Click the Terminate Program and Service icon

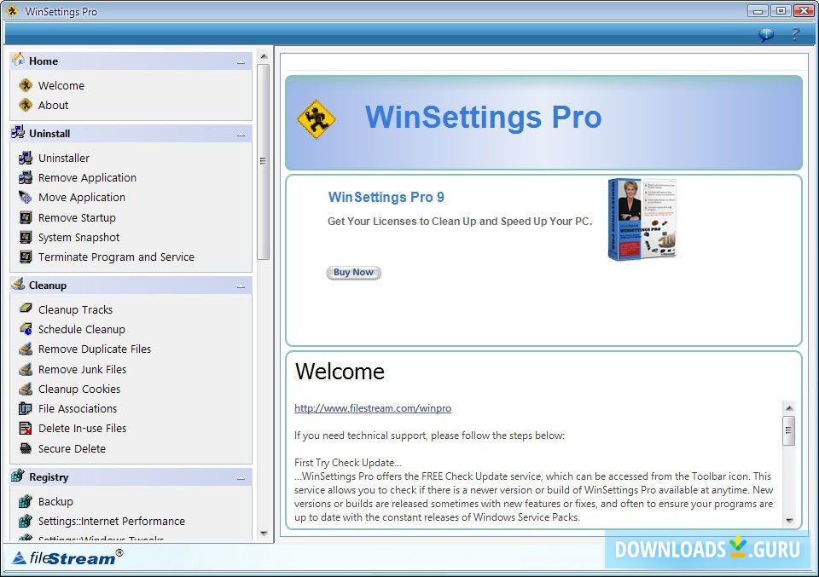click(x=26, y=257)
